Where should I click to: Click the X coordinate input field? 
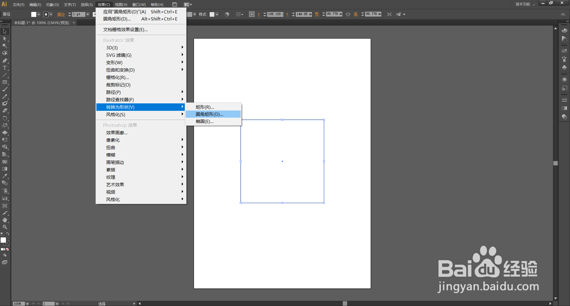275,14
